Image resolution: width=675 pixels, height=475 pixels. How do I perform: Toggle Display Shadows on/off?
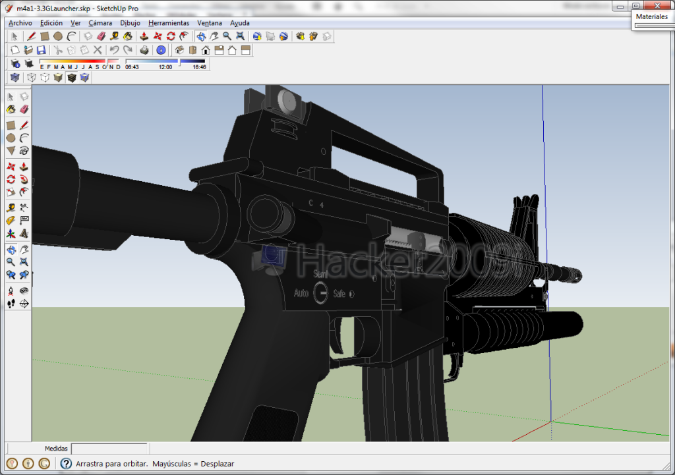click(x=28, y=64)
